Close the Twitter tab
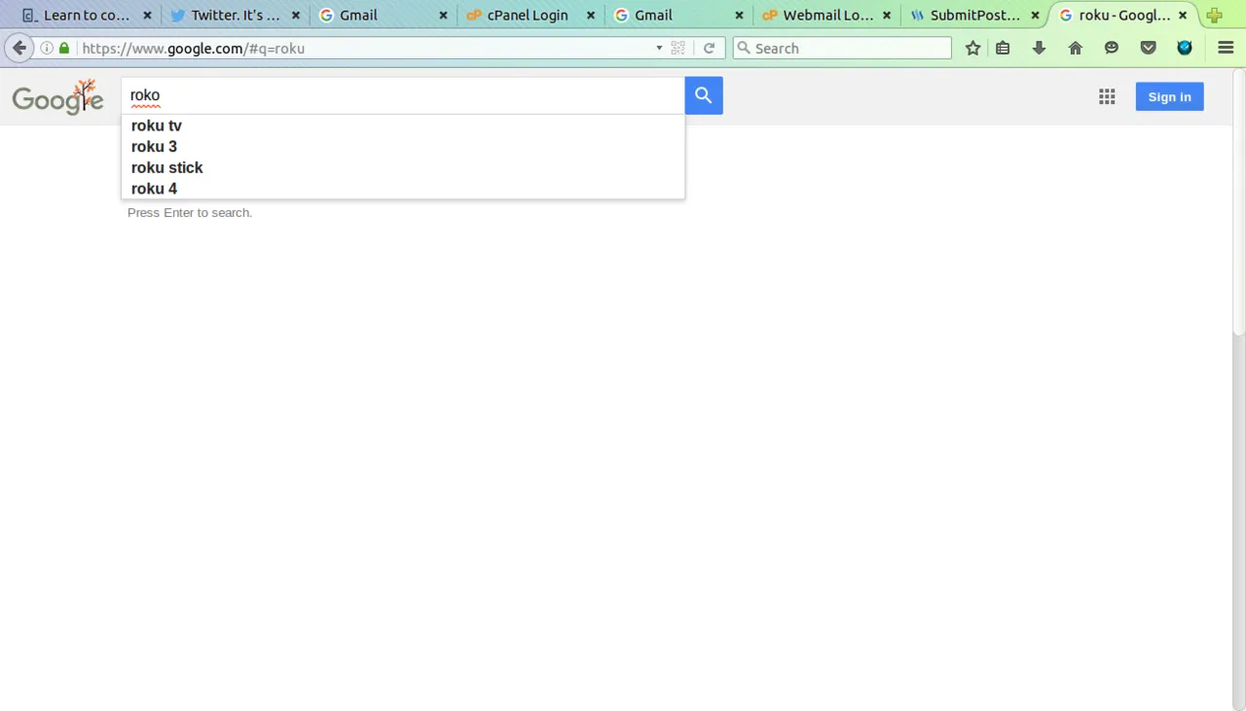 click(296, 16)
